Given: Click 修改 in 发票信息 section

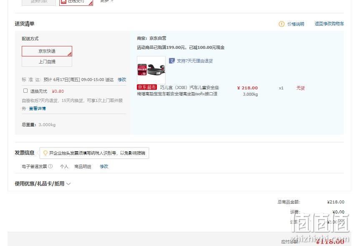Looking at the screenshot, I should coord(104,166).
